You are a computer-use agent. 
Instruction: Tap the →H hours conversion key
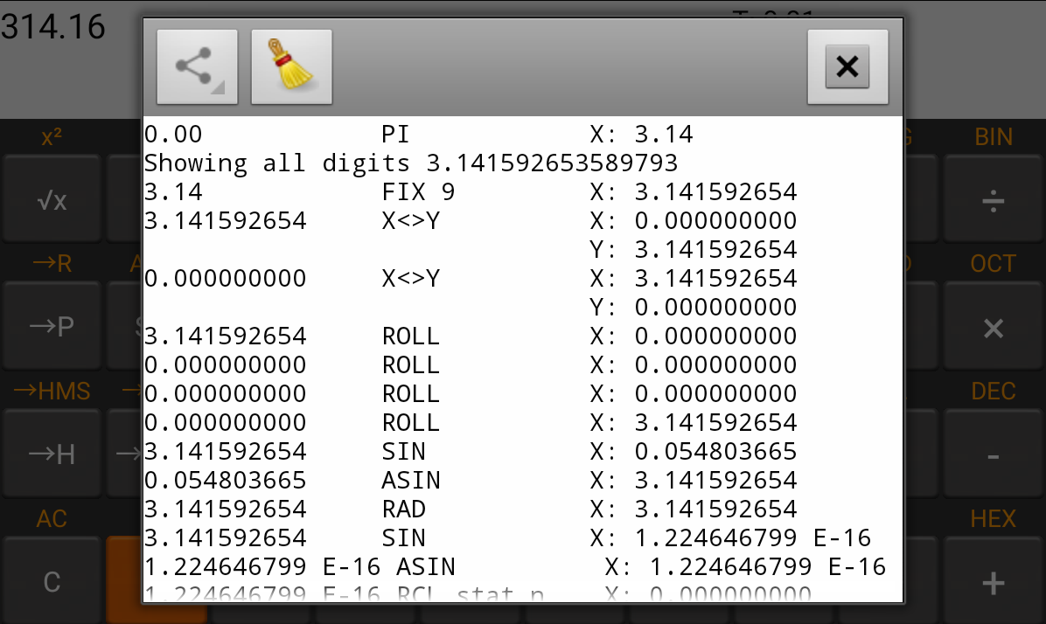point(52,454)
